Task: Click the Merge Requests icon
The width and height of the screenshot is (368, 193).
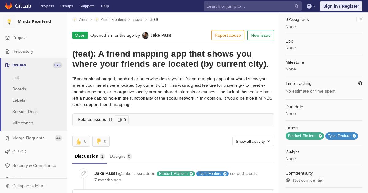Action: coord(7,138)
